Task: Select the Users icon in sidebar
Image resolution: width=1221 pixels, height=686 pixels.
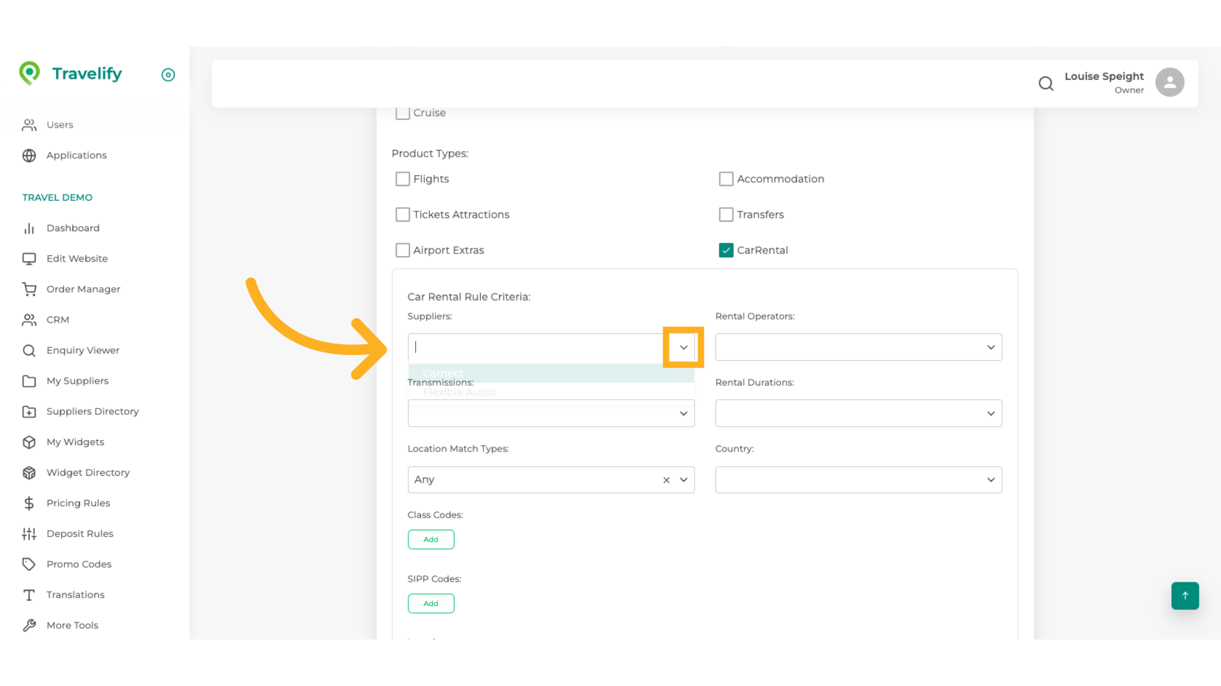Action: [x=29, y=124]
